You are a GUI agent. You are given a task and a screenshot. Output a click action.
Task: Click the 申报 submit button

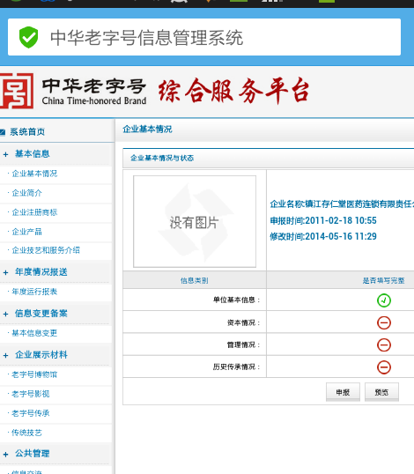[x=343, y=392]
